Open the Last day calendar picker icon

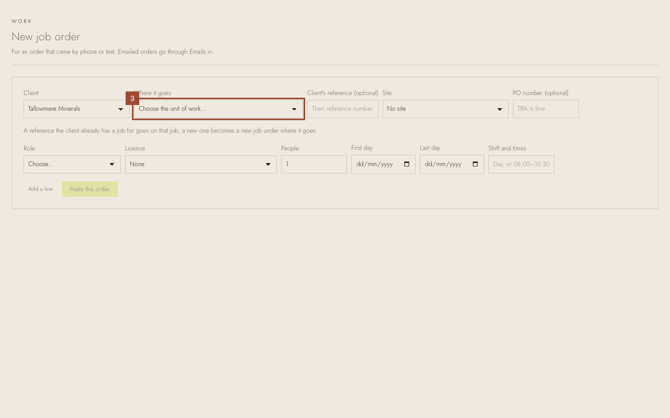pyautogui.click(x=475, y=164)
